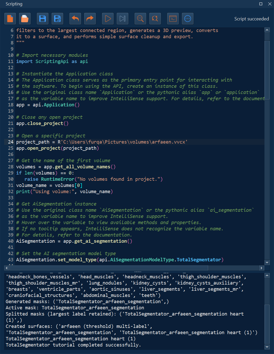Run the script
The height and width of the screenshot is (354, 274).
point(108,18)
